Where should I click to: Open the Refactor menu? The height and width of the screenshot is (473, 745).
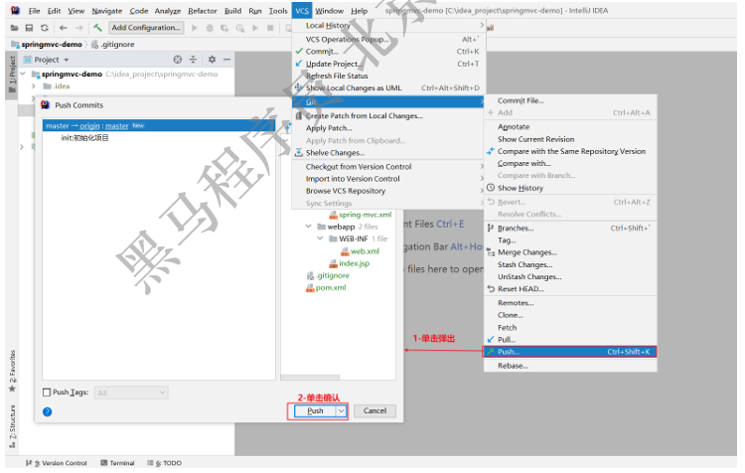coord(203,11)
